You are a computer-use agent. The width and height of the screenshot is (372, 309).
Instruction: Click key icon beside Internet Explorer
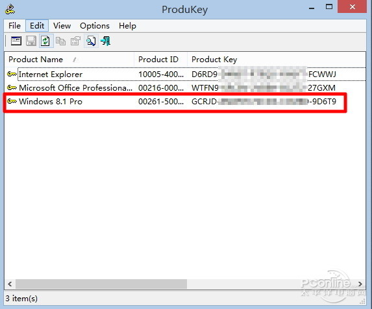12,74
